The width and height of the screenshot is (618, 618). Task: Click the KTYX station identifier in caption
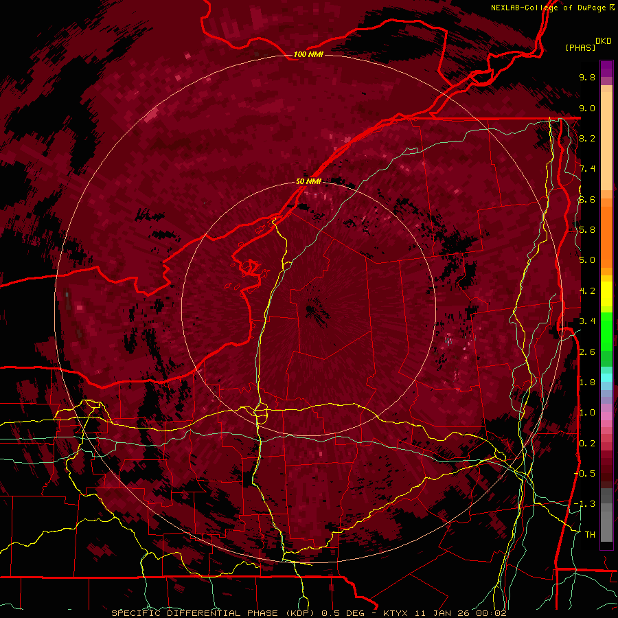pos(398,613)
